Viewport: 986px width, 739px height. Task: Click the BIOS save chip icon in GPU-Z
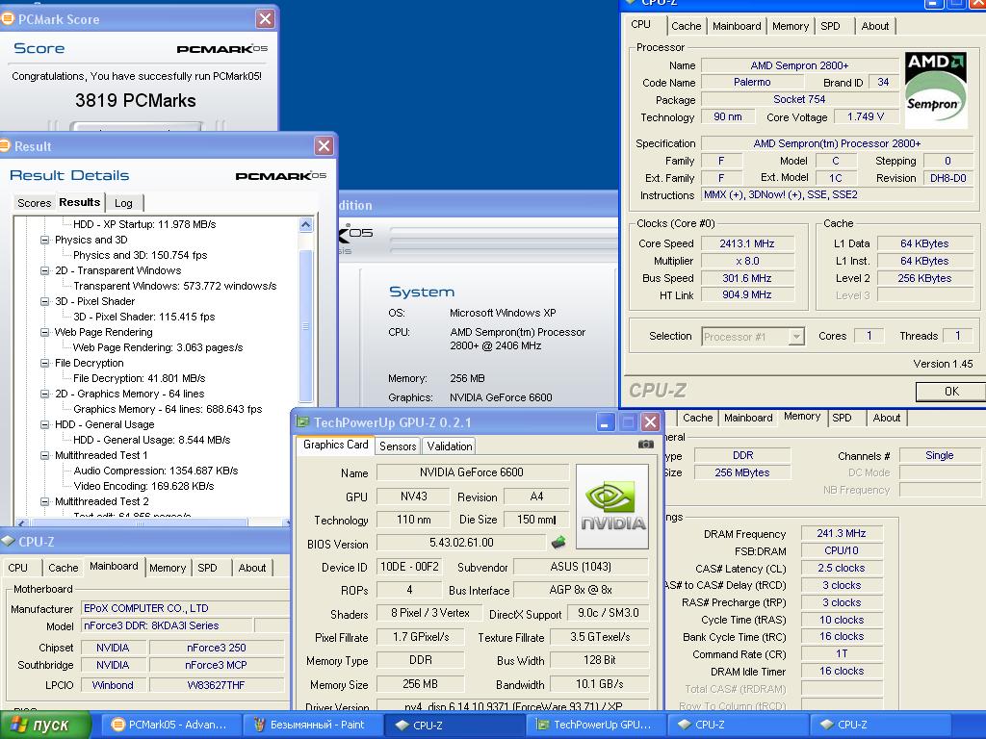coord(558,542)
